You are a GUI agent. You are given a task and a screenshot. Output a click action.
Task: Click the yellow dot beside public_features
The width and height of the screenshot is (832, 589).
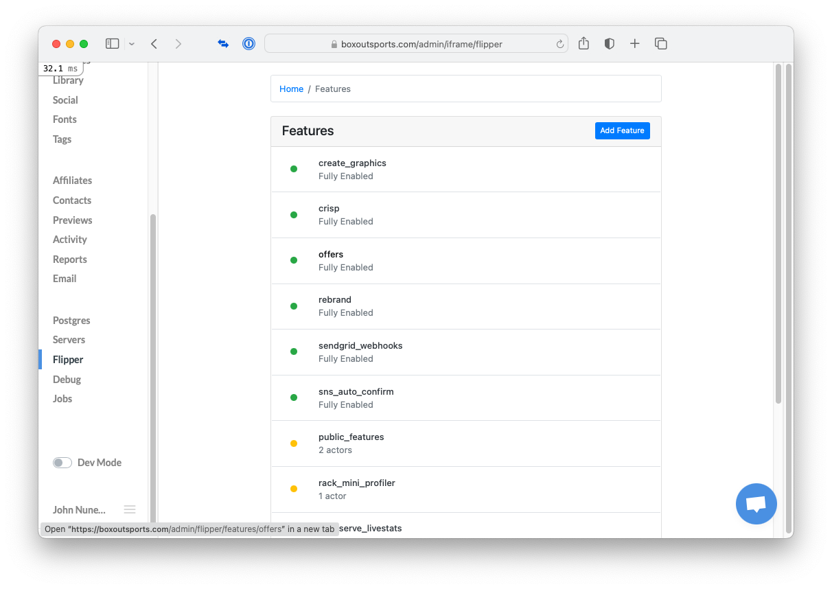pyautogui.click(x=294, y=443)
